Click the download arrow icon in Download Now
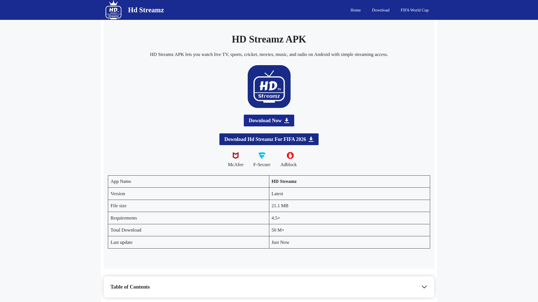Screen dimensions: 538x302 [x=287, y=121]
